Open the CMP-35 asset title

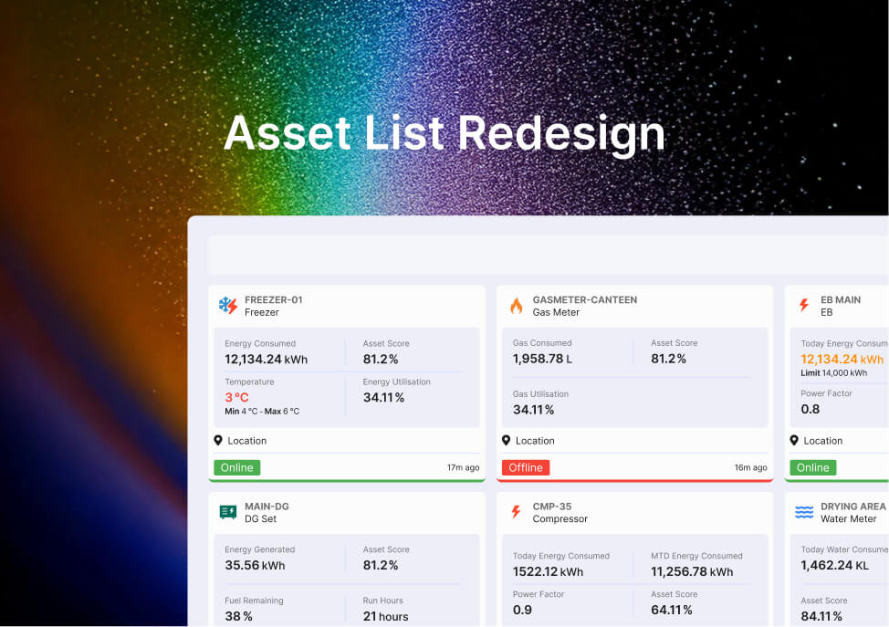tap(551, 507)
